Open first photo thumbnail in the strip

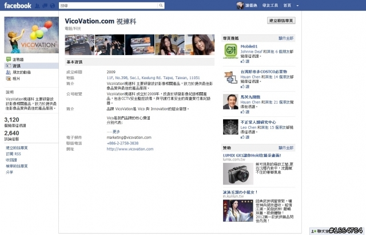[79, 45]
